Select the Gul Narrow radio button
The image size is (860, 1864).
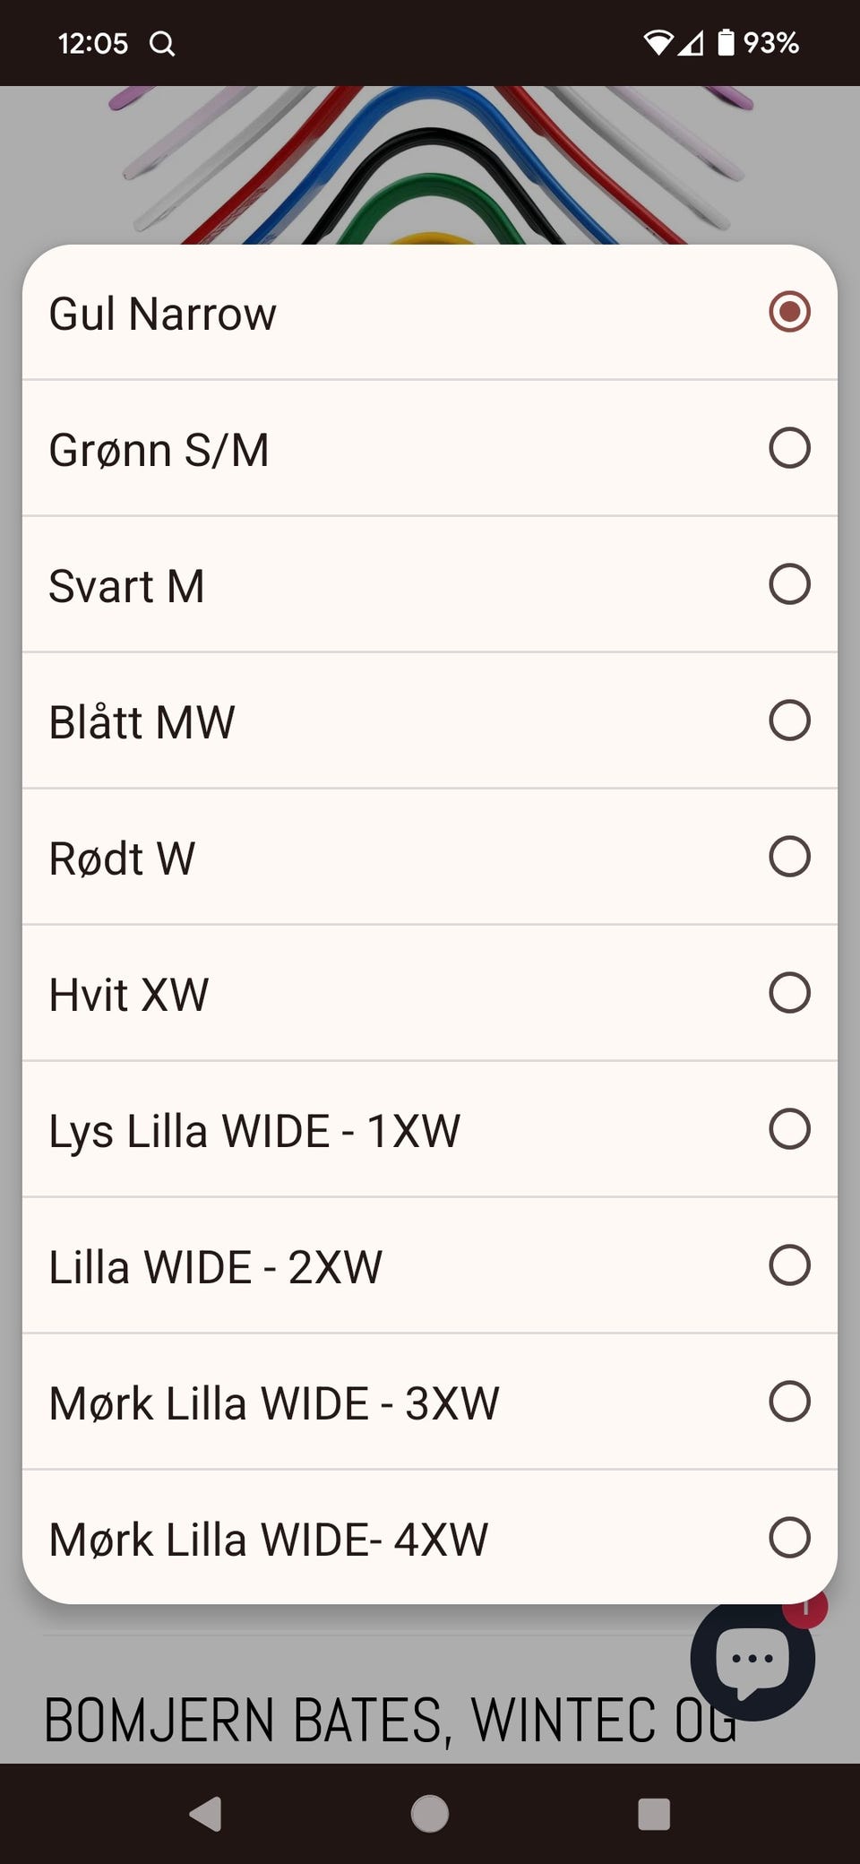coord(789,312)
